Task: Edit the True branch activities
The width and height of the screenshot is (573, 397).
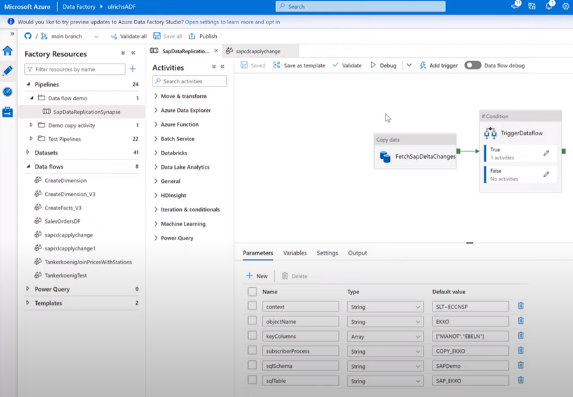Action: 546,153
